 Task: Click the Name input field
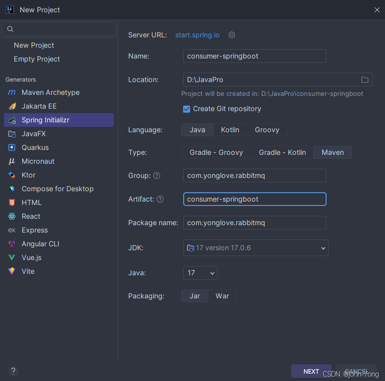tap(254, 56)
